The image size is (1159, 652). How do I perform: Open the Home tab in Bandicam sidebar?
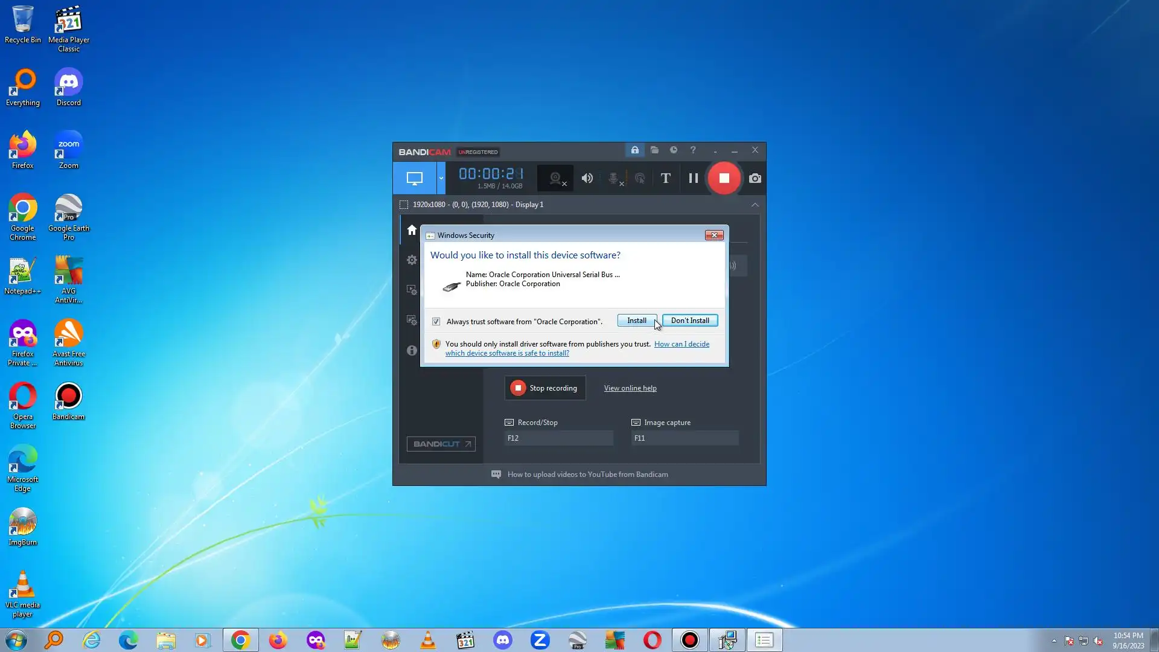click(412, 230)
